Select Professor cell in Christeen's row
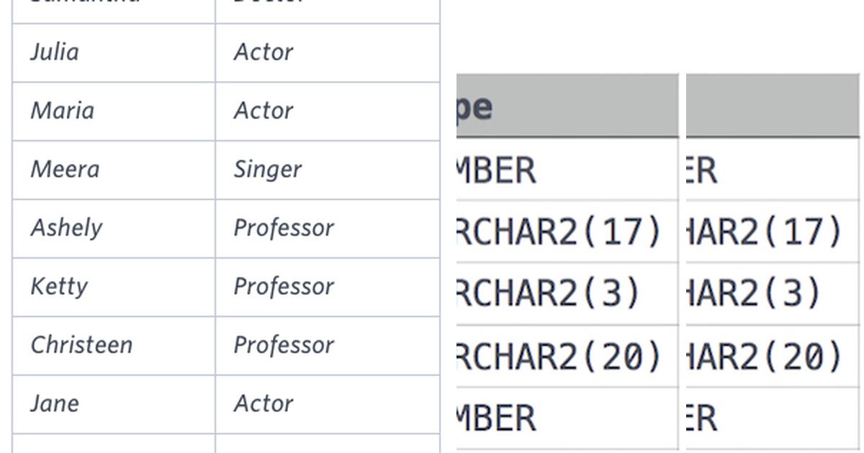The image size is (864, 453). tap(328, 346)
